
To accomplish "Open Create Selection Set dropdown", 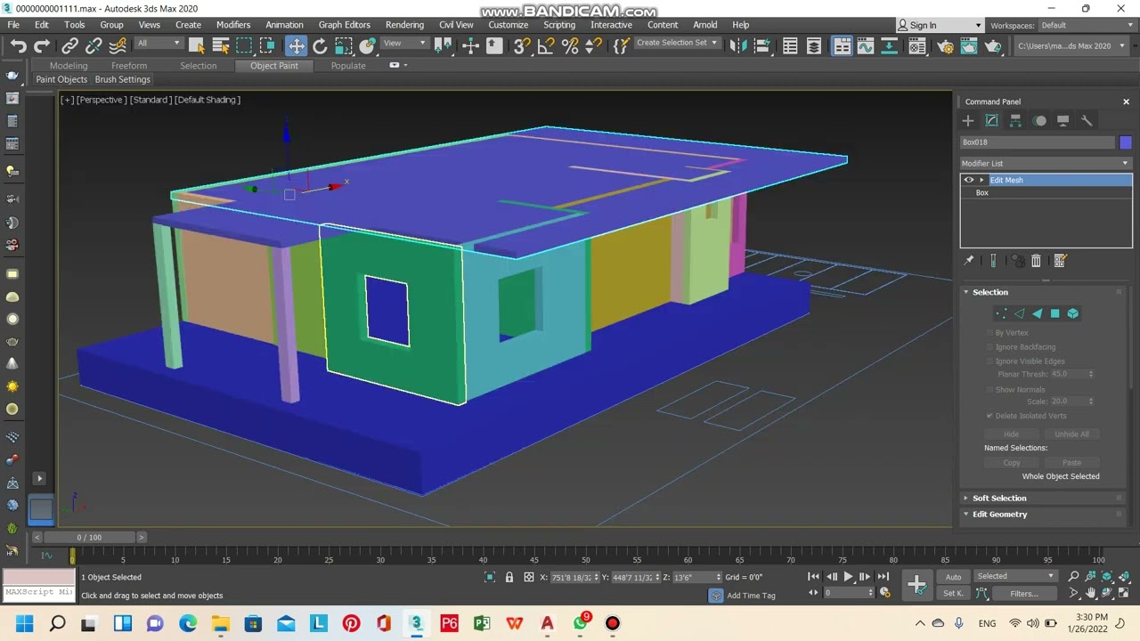I will click(677, 44).
